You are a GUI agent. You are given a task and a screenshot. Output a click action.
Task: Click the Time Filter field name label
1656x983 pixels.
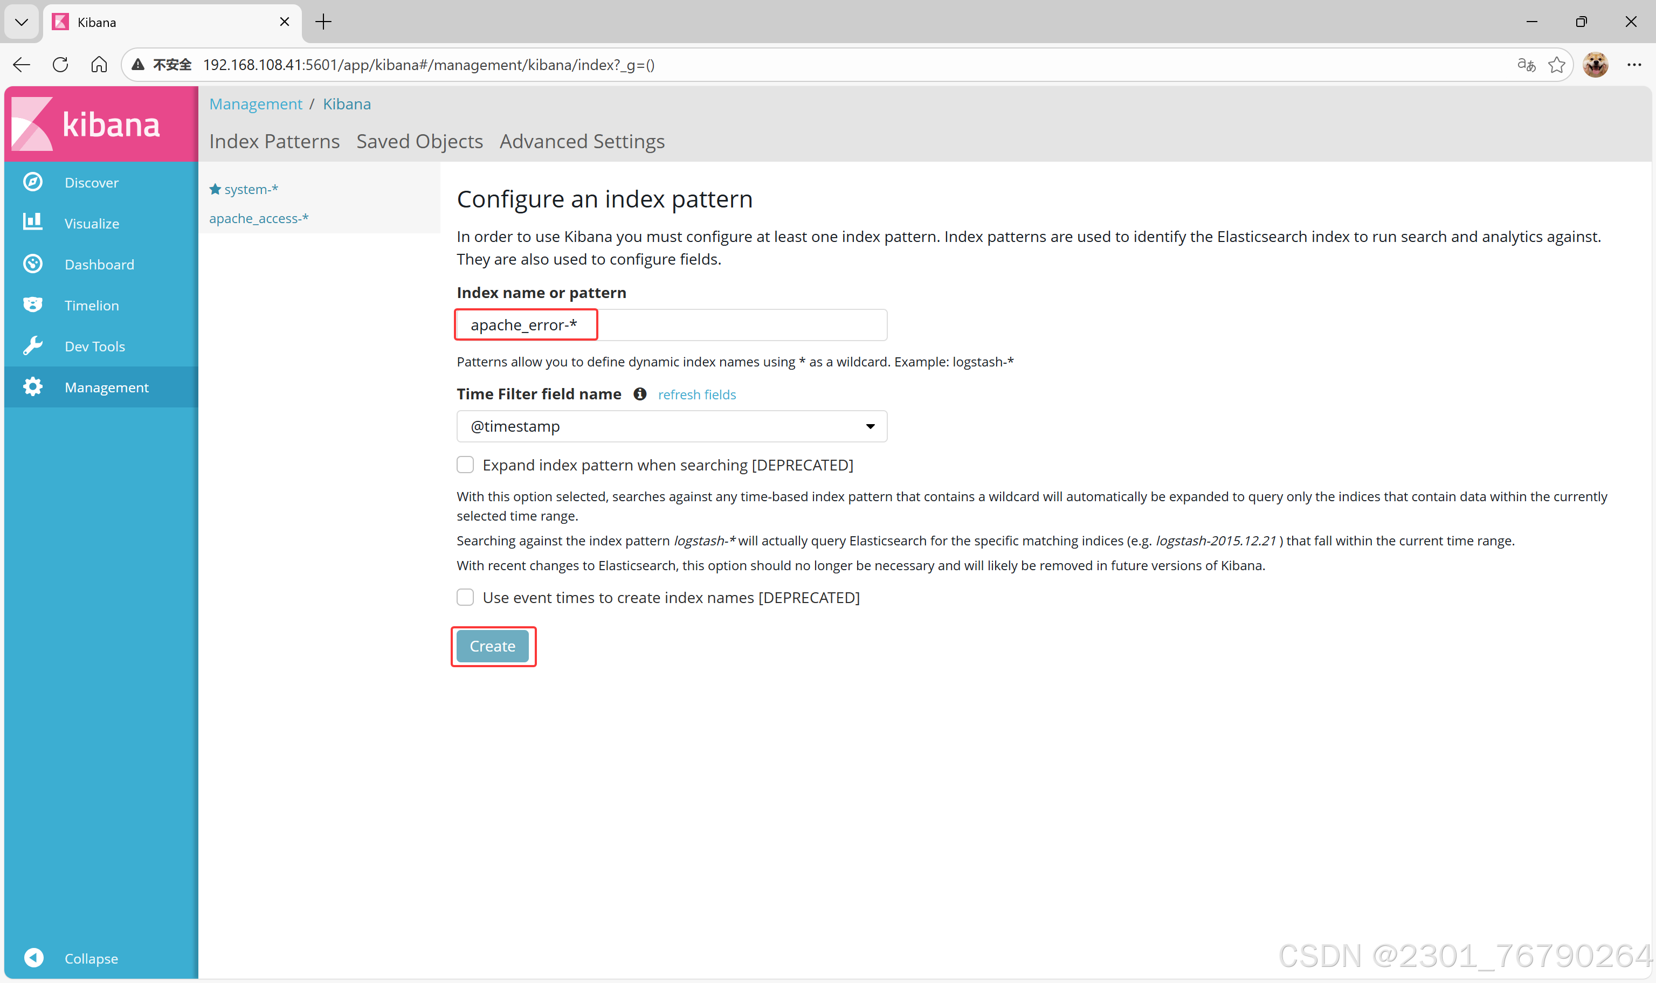pos(539,394)
